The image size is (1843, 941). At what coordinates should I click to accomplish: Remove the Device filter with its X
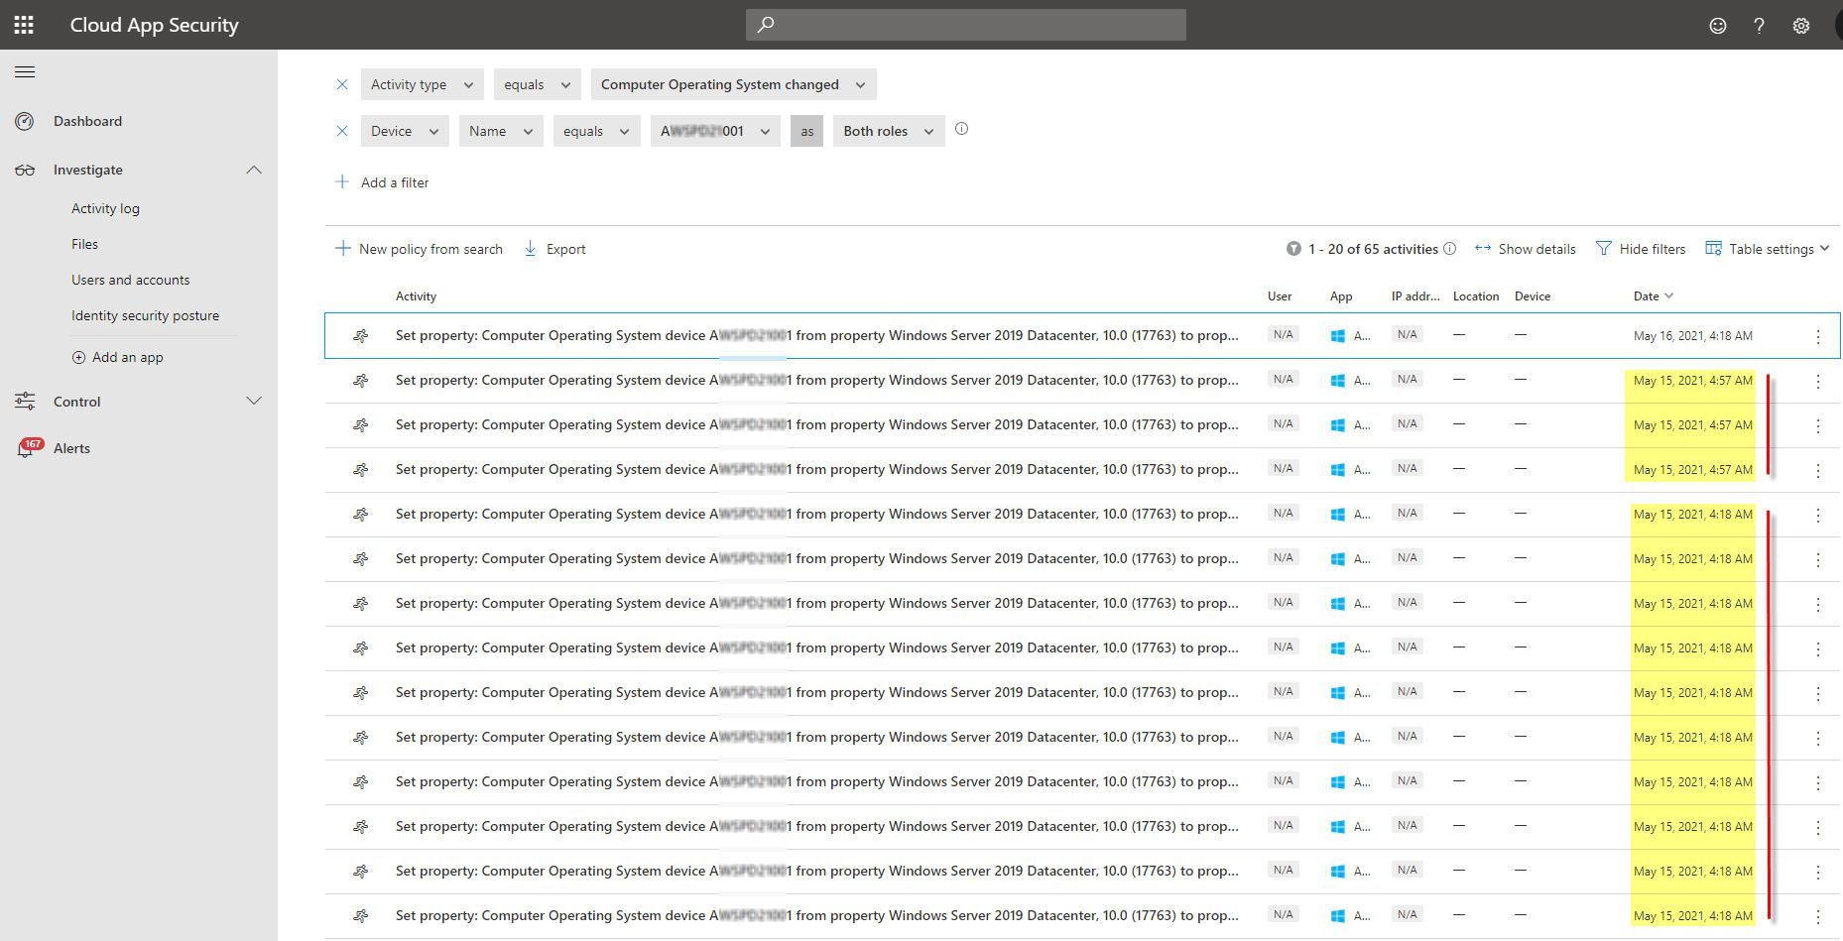coord(342,130)
